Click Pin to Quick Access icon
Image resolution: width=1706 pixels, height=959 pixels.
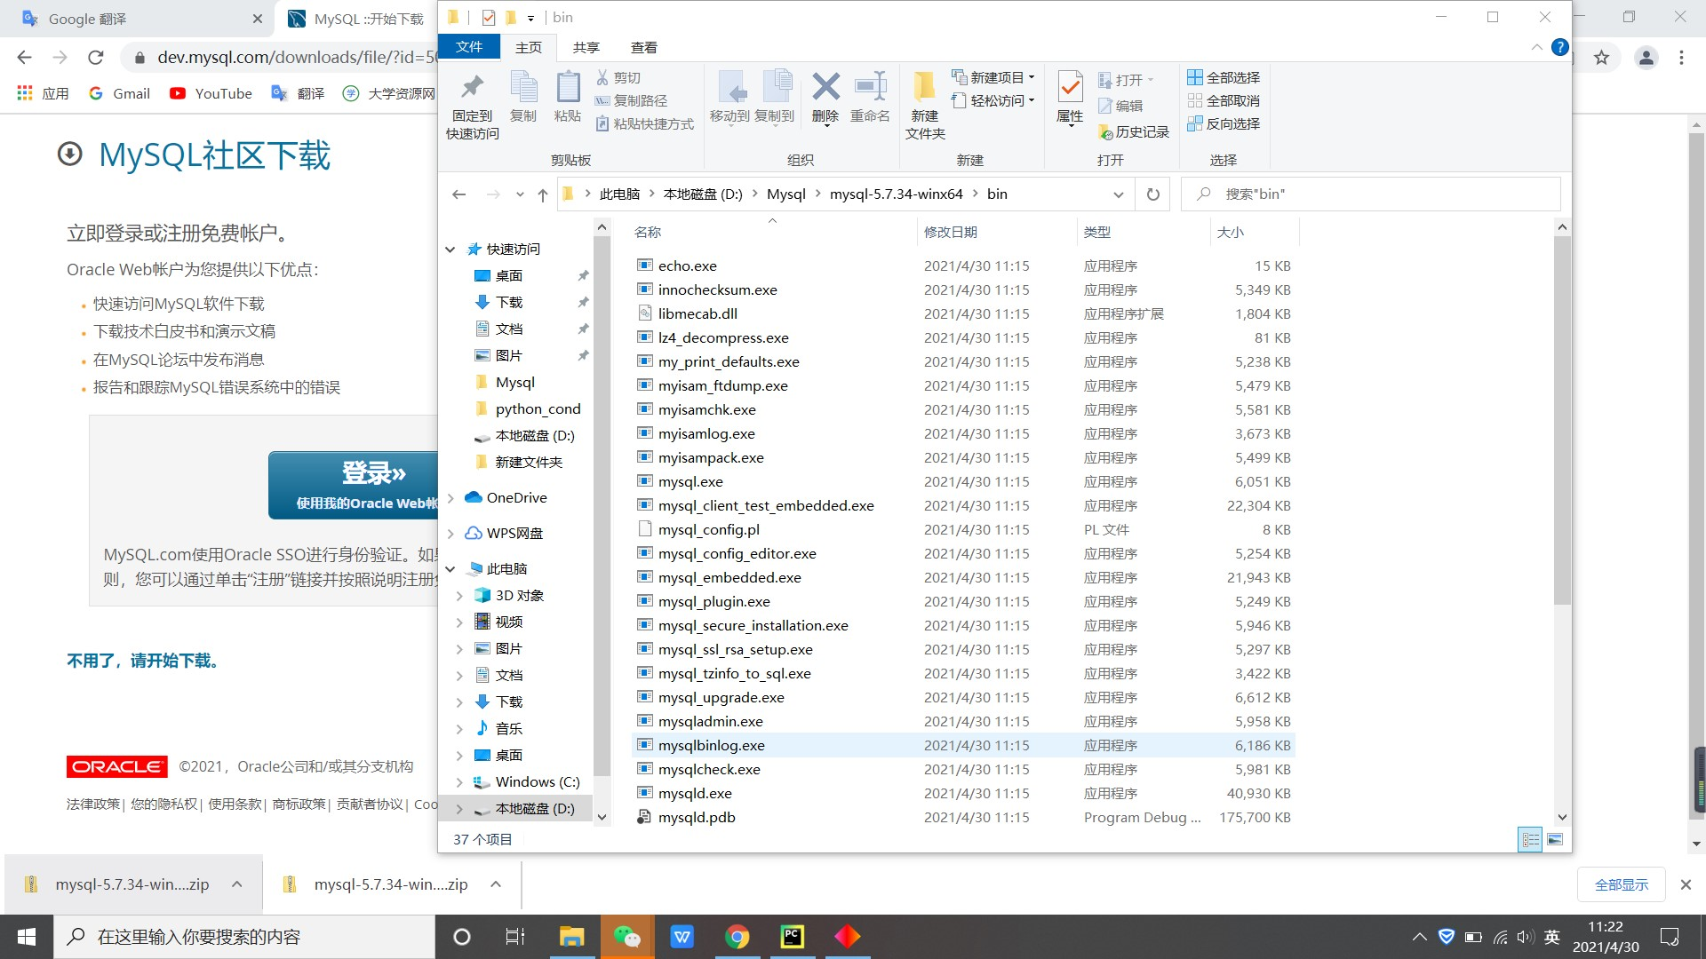472,106
